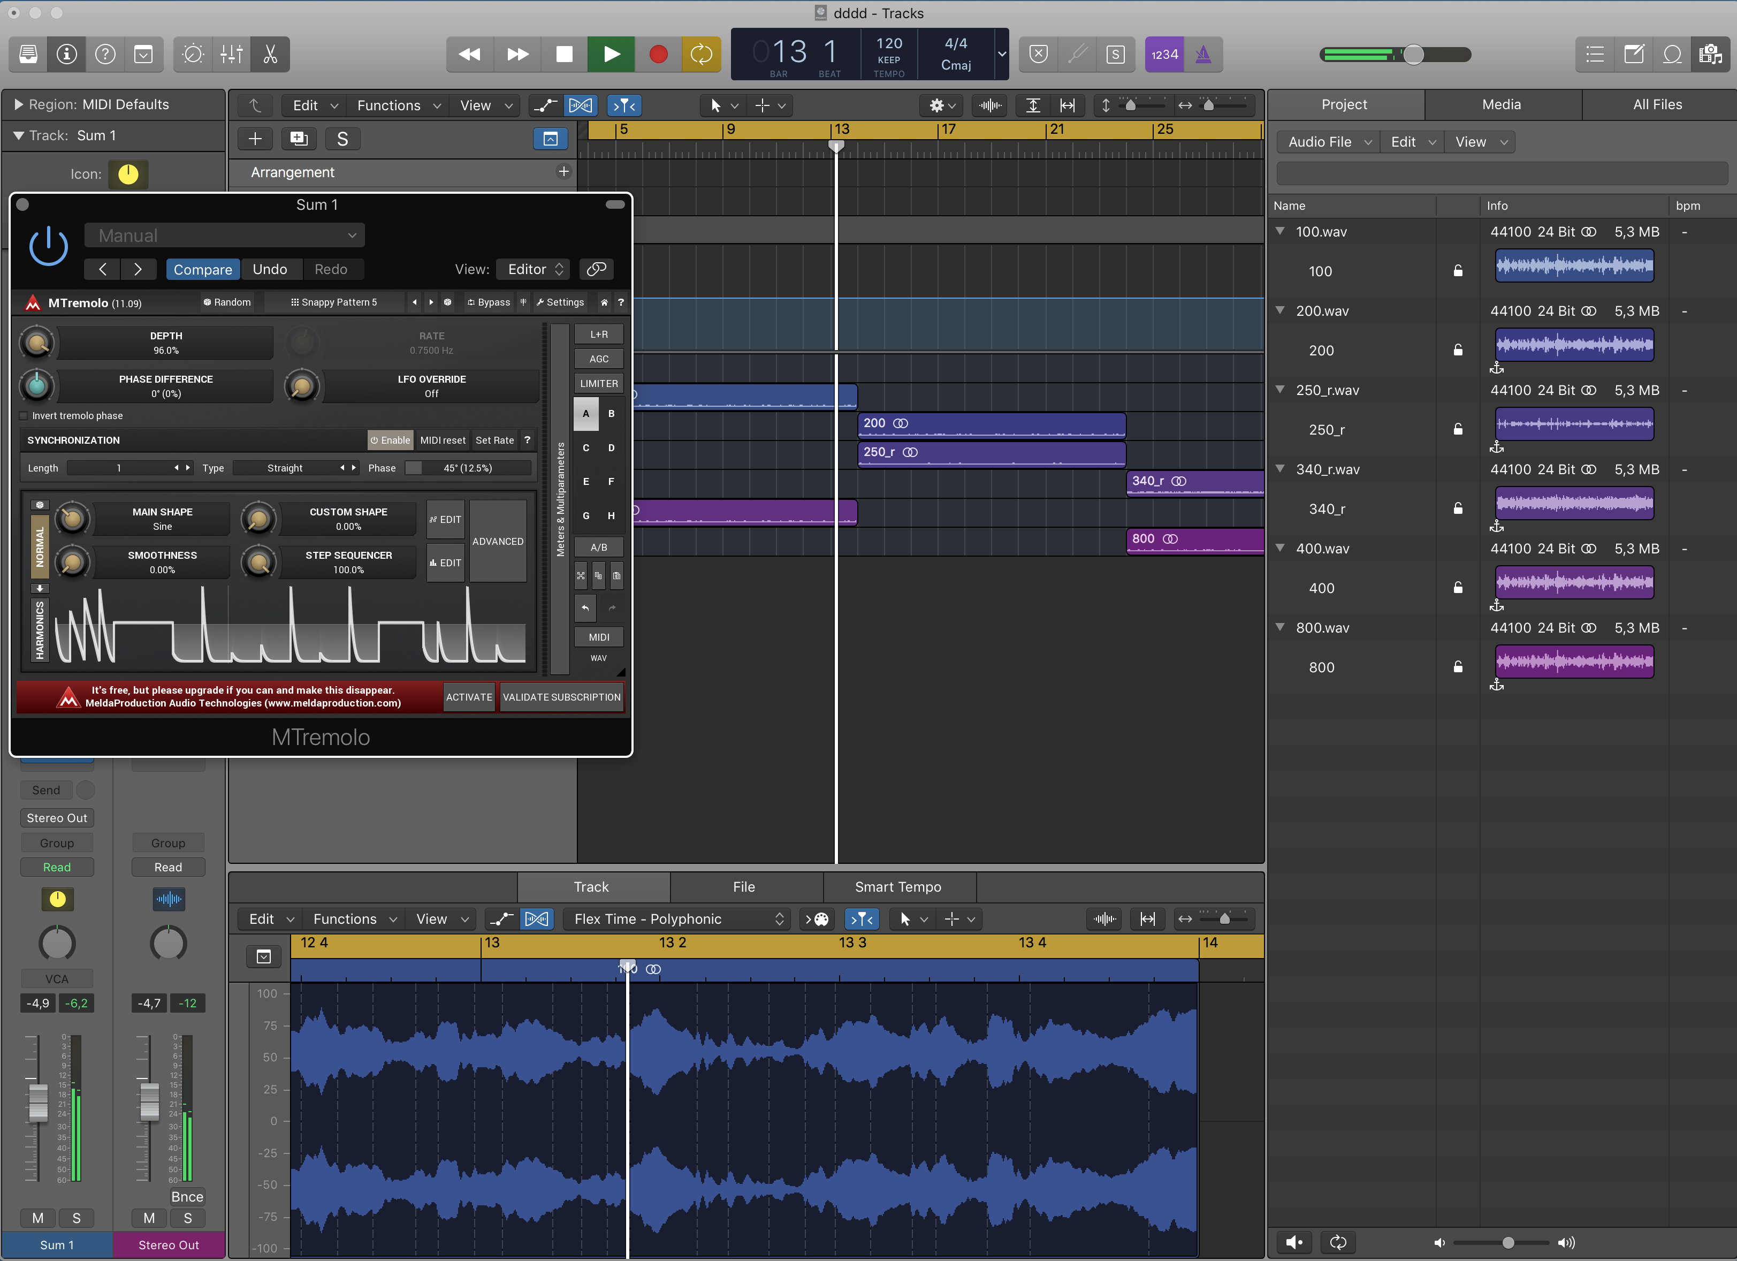Click the Cycle mode button
The width and height of the screenshot is (1737, 1261).
[701, 55]
